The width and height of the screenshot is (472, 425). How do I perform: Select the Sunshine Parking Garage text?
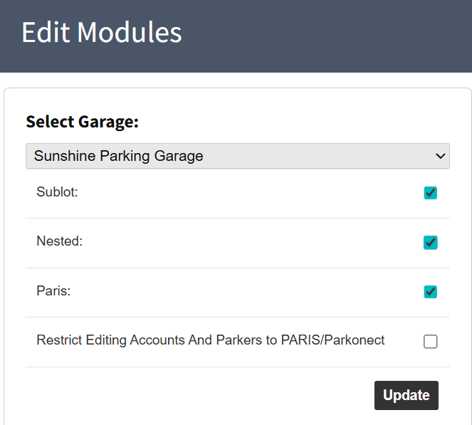click(x=118, y=156)
